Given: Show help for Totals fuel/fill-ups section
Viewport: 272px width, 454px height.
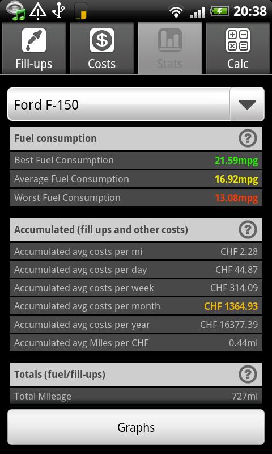Looking at the screenshot, I should click(248, 375).
